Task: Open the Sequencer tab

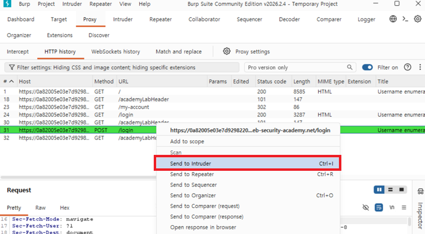Action: [x=249, y=19]
